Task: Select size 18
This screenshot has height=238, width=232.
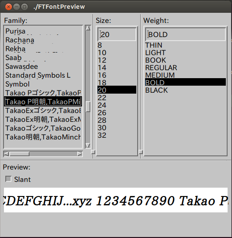Action: [117, 83]
